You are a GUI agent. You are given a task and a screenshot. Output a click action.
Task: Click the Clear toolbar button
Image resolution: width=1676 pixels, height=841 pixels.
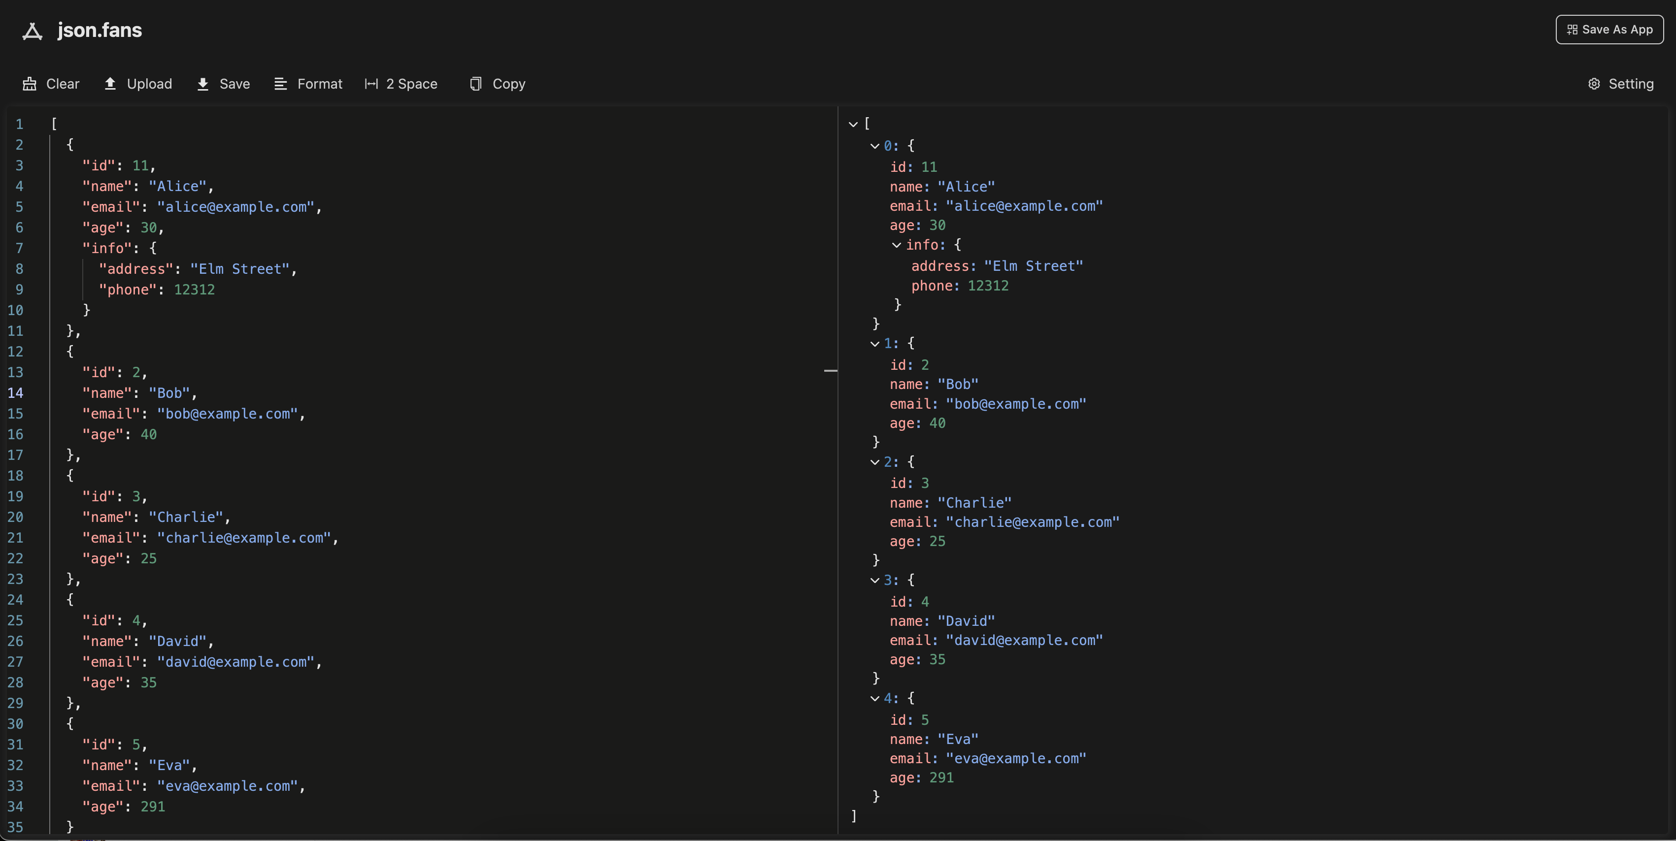(x=51, y=84)
